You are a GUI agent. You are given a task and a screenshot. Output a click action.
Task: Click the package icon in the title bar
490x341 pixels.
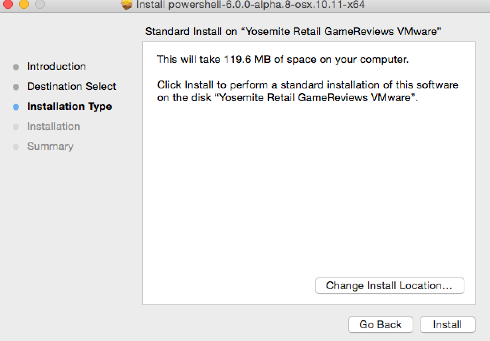coord(126,5)
